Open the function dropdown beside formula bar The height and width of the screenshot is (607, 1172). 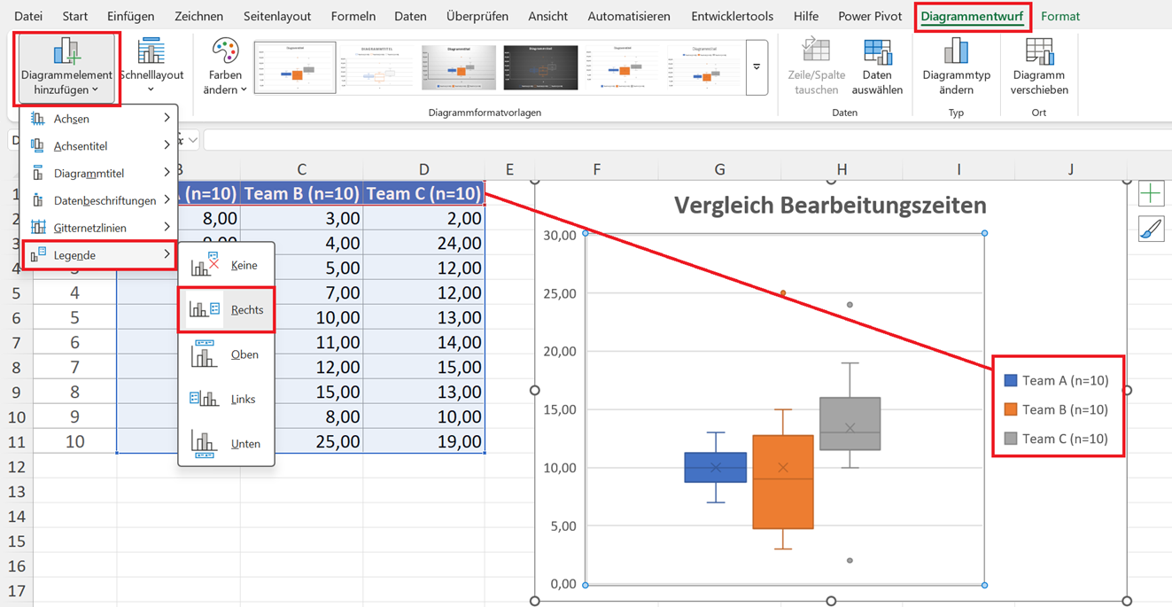(193, 140)
